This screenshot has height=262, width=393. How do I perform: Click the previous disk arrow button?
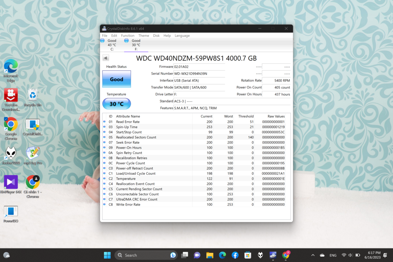pos(106,58)
